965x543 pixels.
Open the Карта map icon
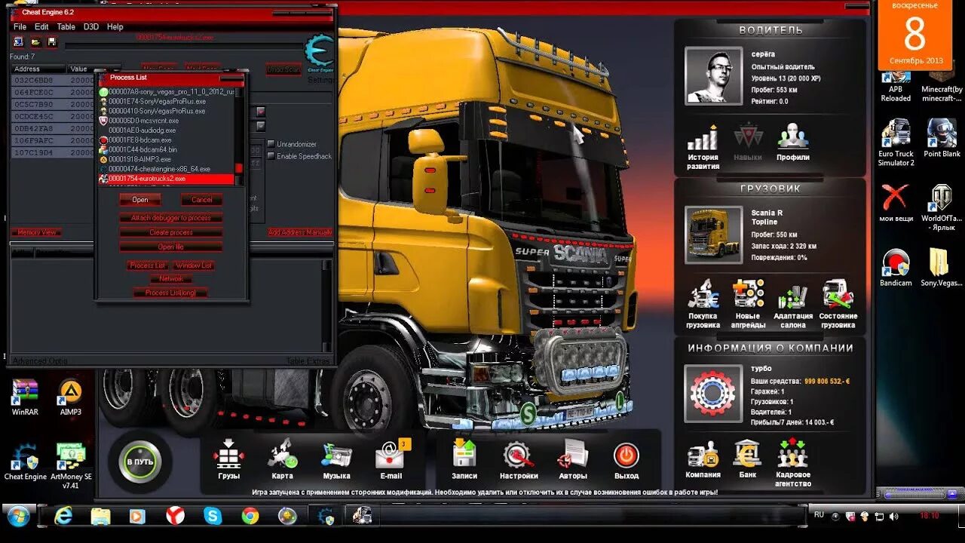(x=282, y=455)
